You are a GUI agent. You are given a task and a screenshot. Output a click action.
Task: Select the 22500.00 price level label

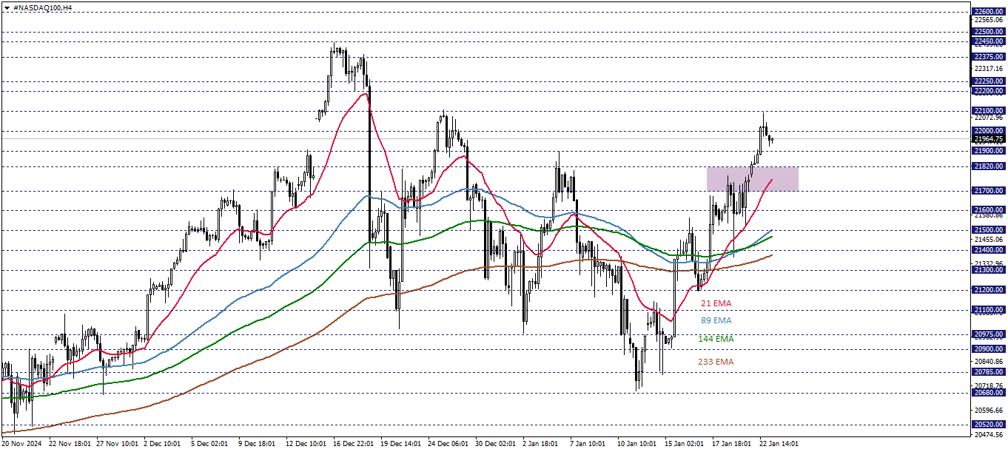point(989,32)
